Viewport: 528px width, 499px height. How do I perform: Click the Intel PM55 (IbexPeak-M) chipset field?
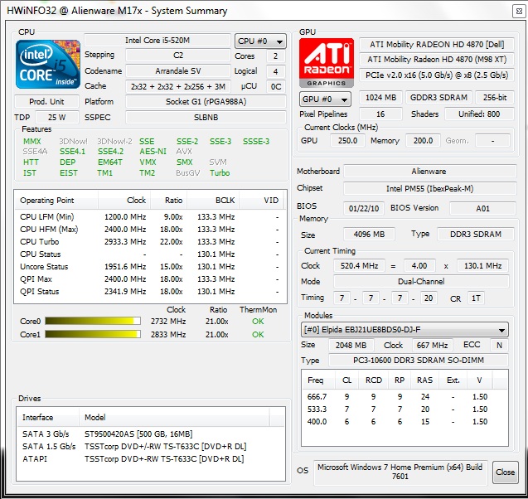point(429,188)
